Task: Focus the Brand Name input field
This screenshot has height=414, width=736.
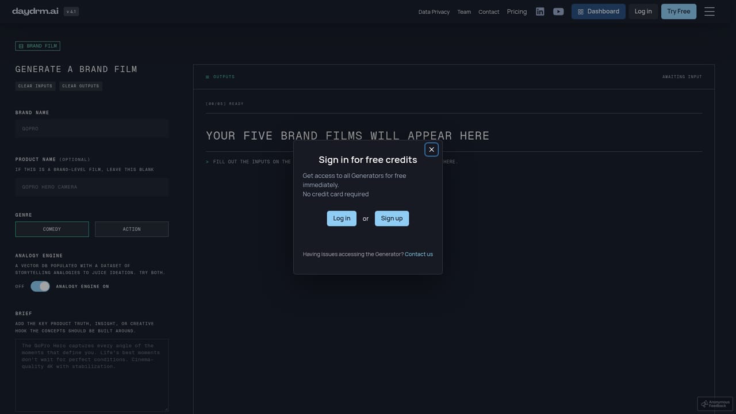Action: click(x=92, y=129)
